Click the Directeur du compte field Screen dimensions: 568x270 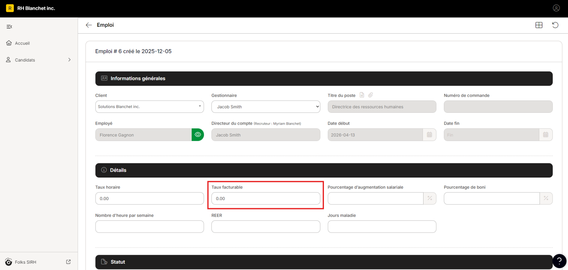(x=266, y=135)
